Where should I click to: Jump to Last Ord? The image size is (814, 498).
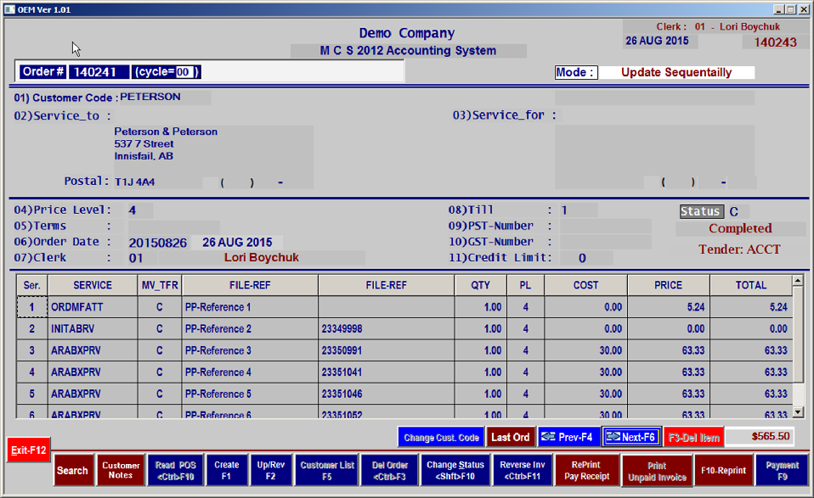[510, 437]
